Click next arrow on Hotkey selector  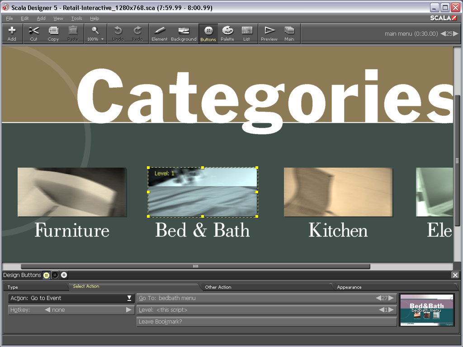129,310
